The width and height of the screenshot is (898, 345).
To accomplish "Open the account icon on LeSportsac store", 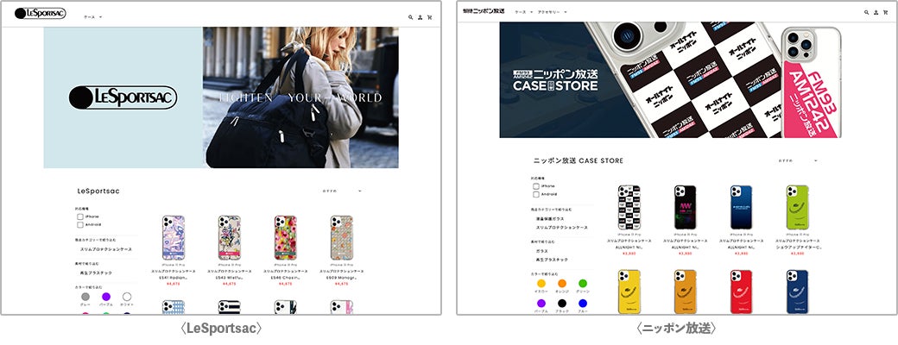I will click(420, 17).
